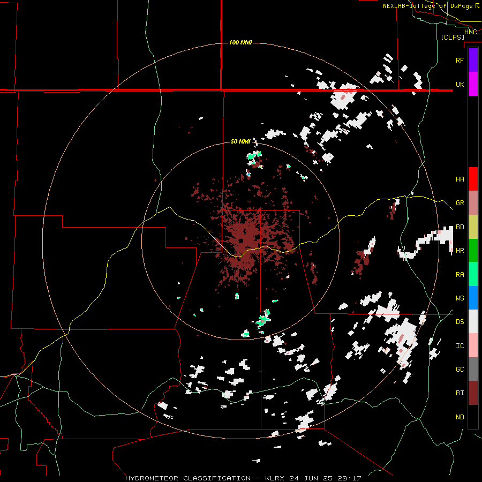Click the GC legend label
Viewport: 482px width, 482px height.
pos(460,369)
